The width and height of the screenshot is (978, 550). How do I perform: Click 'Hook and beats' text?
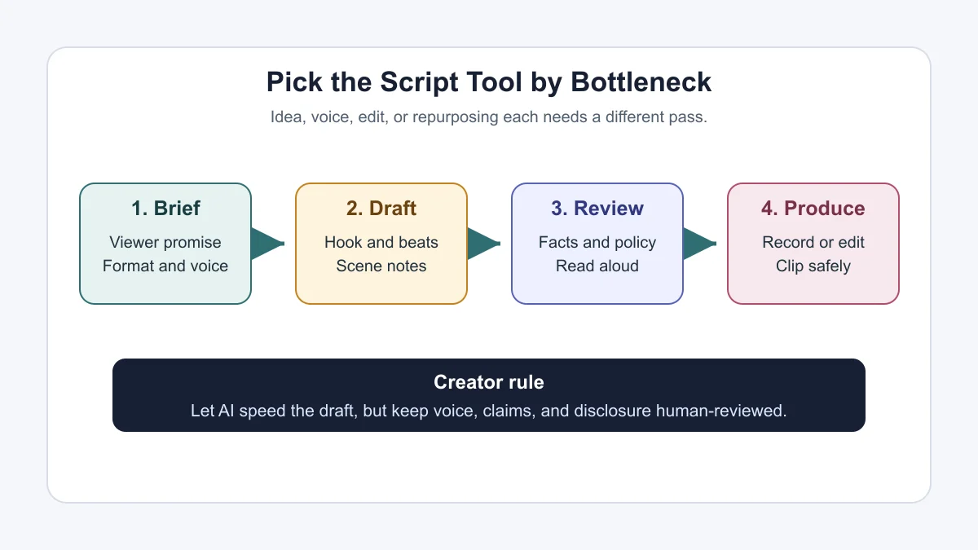point(381,242)
